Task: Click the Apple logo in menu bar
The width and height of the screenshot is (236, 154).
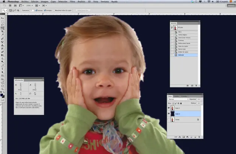Action: [3, 1]
